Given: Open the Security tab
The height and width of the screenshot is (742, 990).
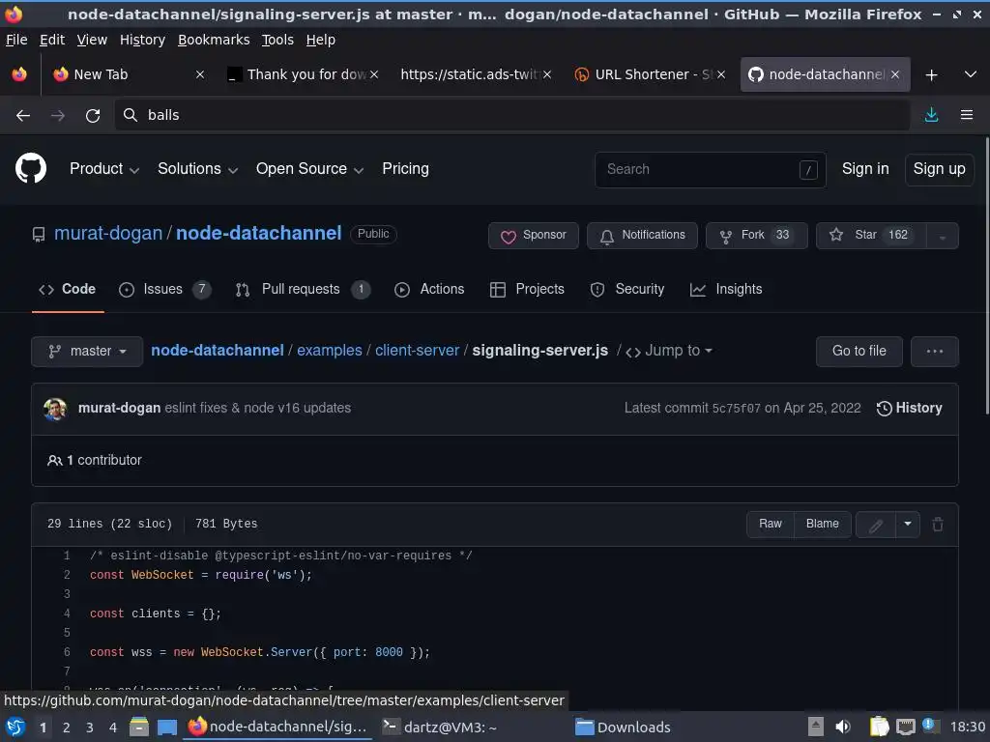Looking at the screenshot, I should point(626,290).
